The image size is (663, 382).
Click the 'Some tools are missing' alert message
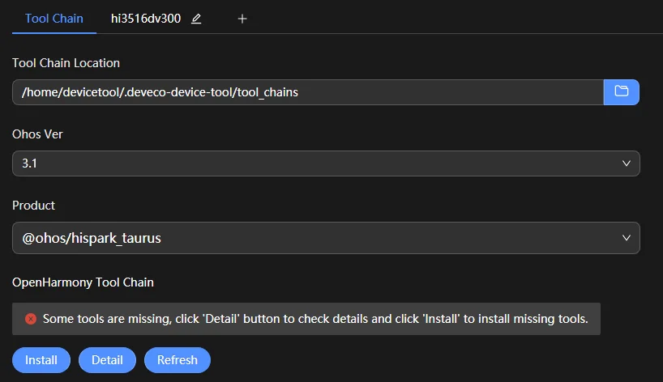315,319
